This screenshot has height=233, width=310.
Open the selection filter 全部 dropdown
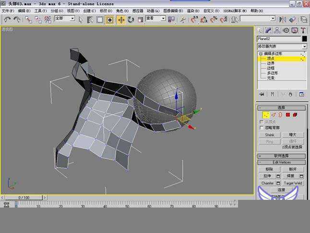(72, 19)
